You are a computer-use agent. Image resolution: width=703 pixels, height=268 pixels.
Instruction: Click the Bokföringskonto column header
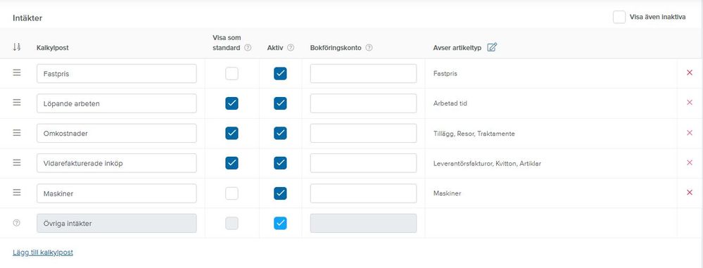pos(336,48)
